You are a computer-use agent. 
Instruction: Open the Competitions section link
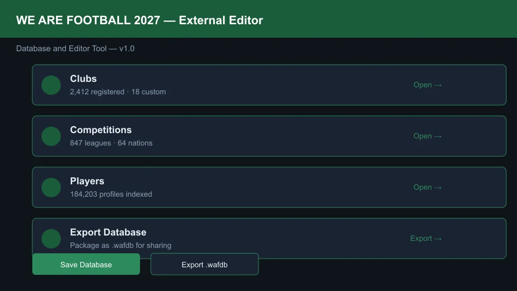point(427,136)
